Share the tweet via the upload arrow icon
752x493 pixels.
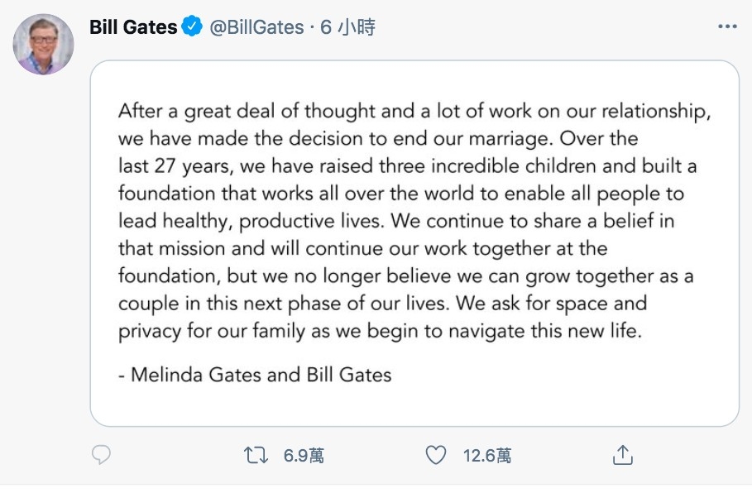click(622, 454)
